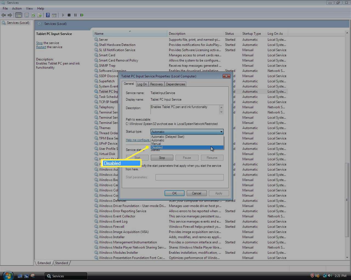Toggle the Show/Hide Console Tree toolbar icon

19,15
